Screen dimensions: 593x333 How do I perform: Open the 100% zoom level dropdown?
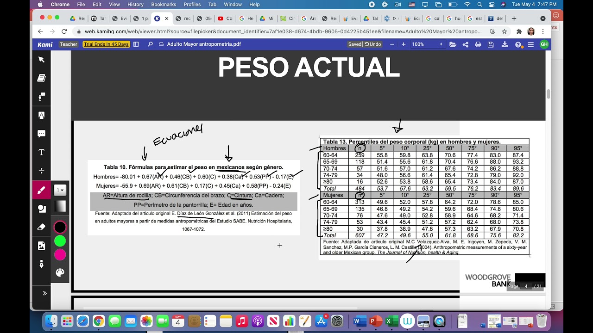(427, 44)
